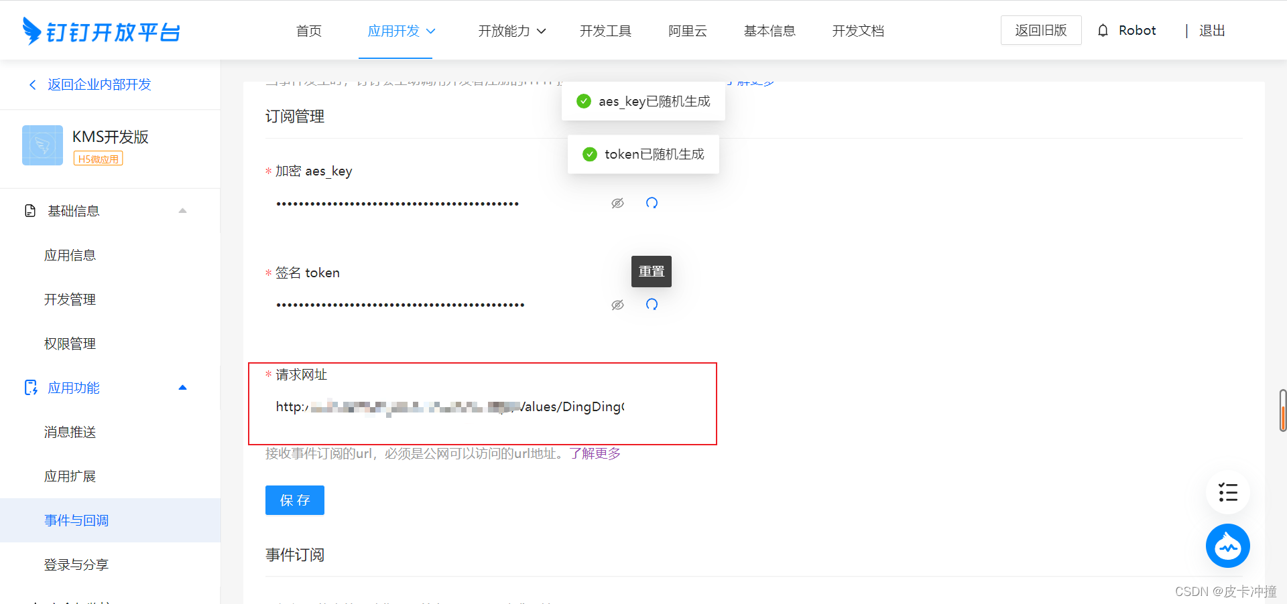
Task: Click the KMS开发版 app thumbnail
Action: click(x=42, y=145)
